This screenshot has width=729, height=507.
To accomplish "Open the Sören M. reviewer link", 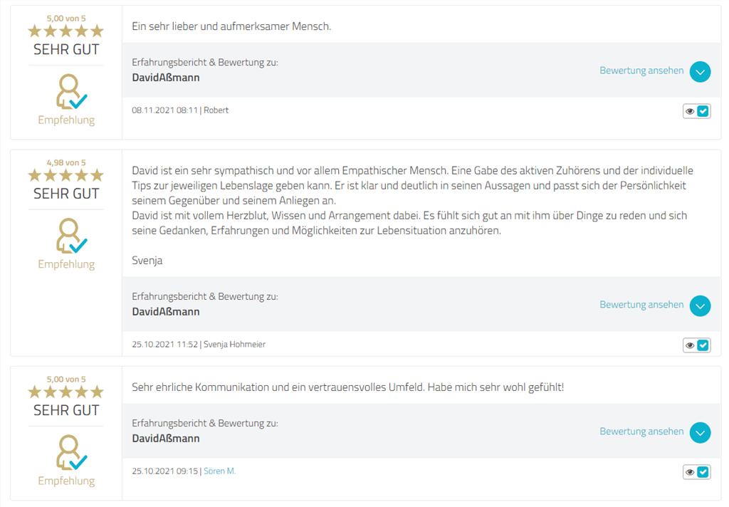I will [x=219, y=471].
